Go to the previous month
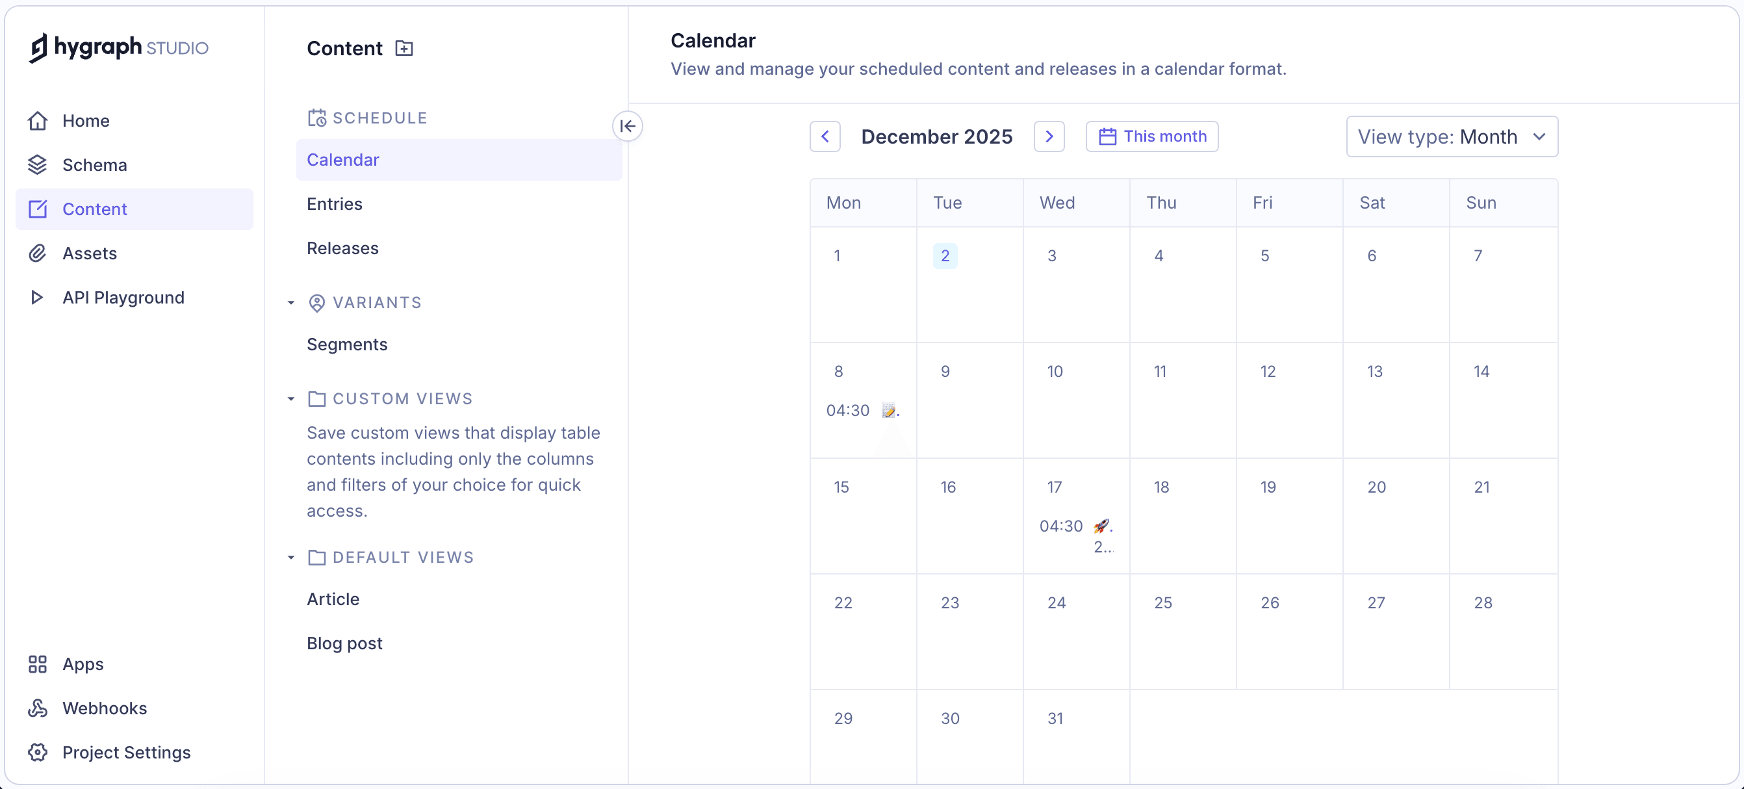This screenshot has width=1744, height=789. [825, 136]
